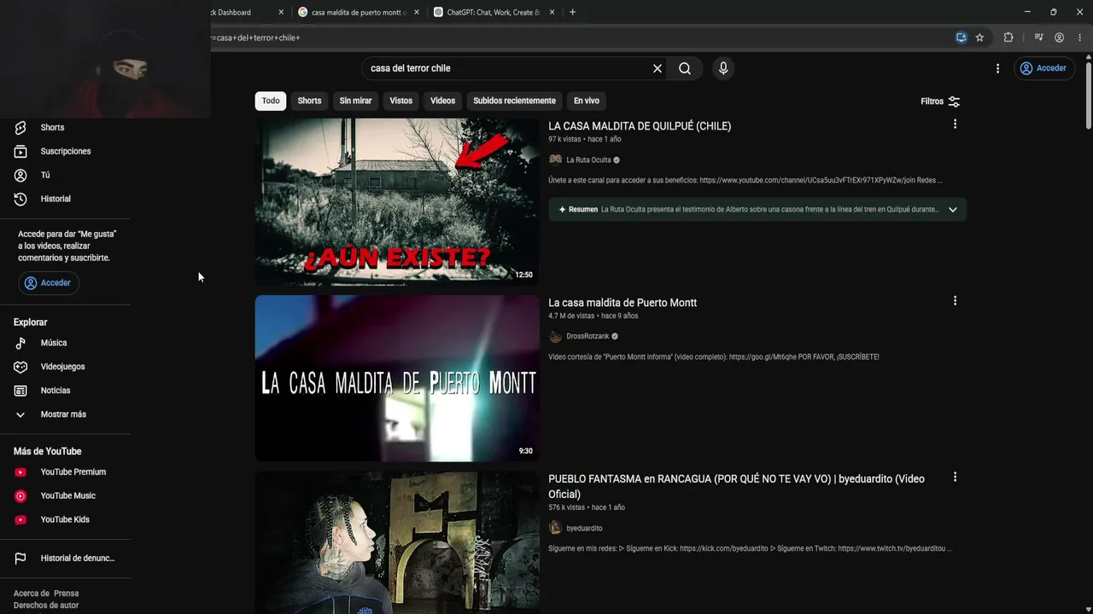The height and width of the screenshot is (614, 1093).
Task: Start voice search with the microphone
Action: [x=723, y=68]
